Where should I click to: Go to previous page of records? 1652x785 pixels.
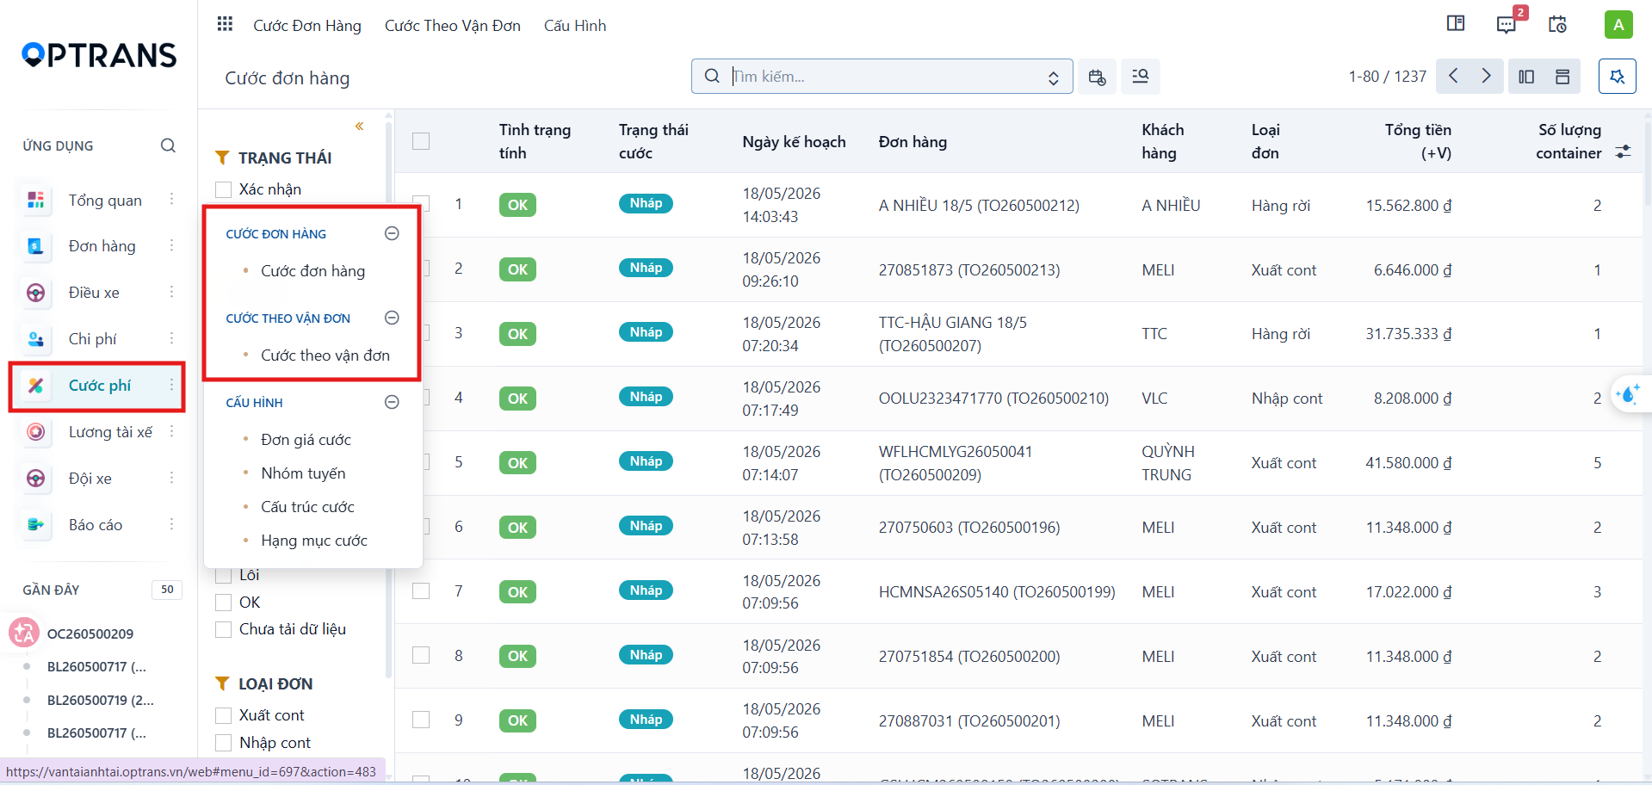pos(1453,76)
